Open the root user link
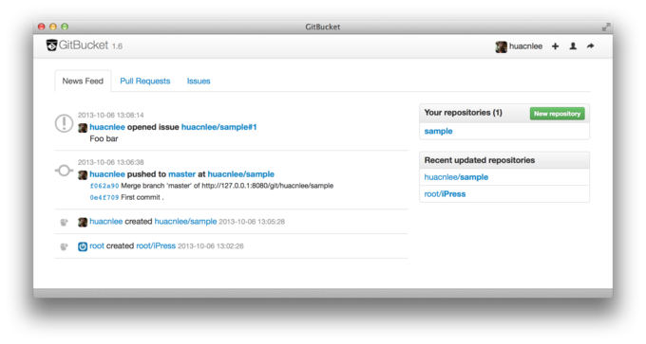The width and height of the screenshot is (646, 344). click(97, 245)
